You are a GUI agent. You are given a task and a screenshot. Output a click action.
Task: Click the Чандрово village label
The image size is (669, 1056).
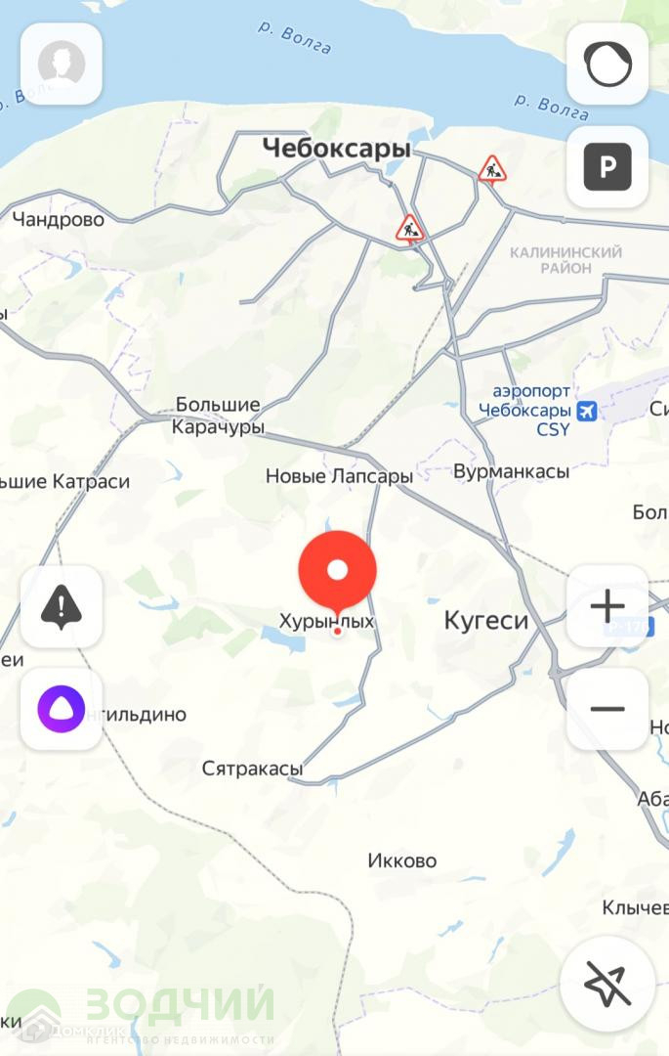point(59,220)
